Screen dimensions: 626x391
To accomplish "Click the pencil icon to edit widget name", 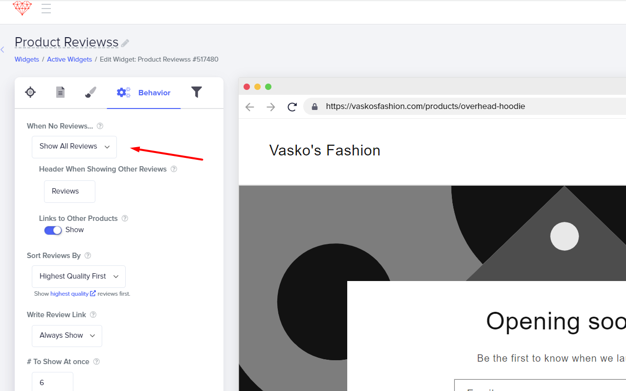I will pyautogui.click(x=125, y=43).
